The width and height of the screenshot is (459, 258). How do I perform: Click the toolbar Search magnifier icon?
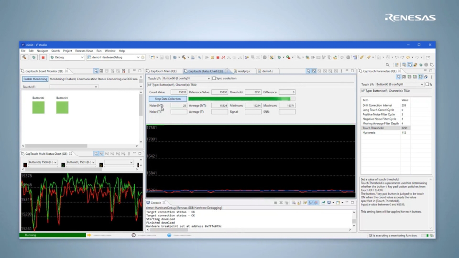coord(388,64)
